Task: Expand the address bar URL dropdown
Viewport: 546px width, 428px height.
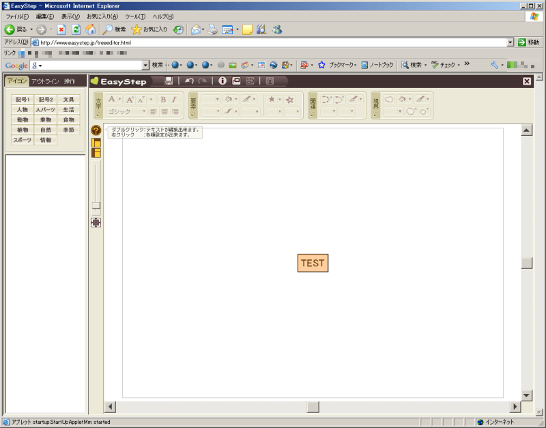Action: click(511, 42)
